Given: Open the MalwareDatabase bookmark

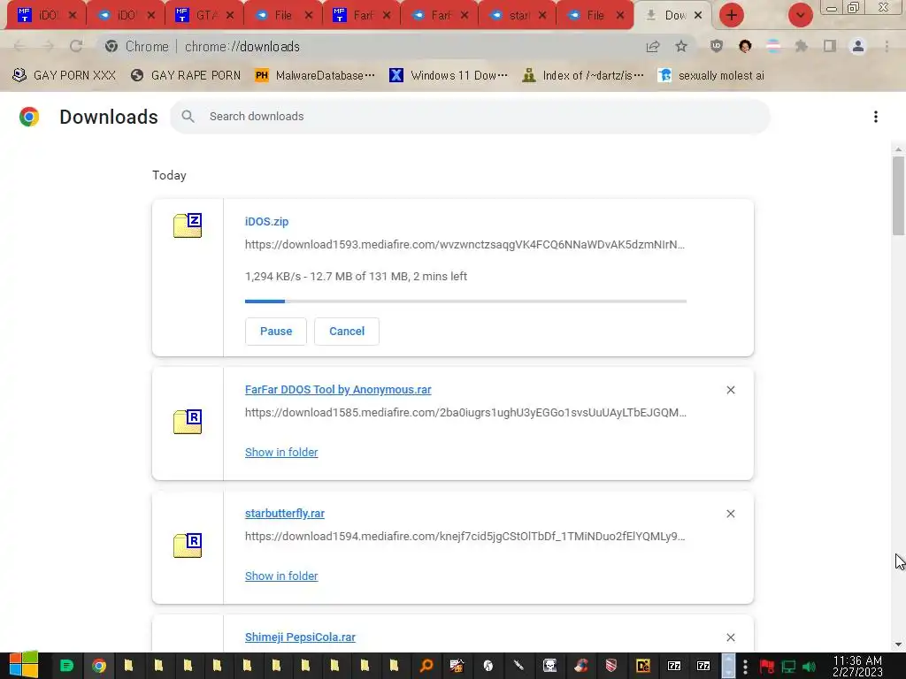Looking at the screenshot, I should pos(316,75).
